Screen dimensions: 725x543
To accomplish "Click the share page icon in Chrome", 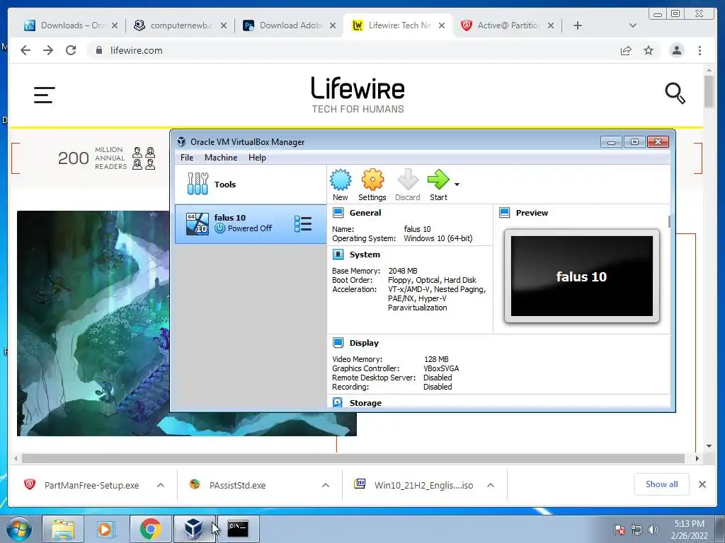I will pos(626,50).
